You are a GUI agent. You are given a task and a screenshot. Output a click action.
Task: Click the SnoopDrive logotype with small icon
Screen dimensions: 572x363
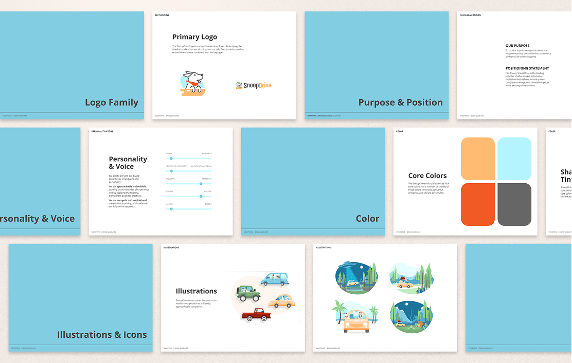[x=254, y=85]
